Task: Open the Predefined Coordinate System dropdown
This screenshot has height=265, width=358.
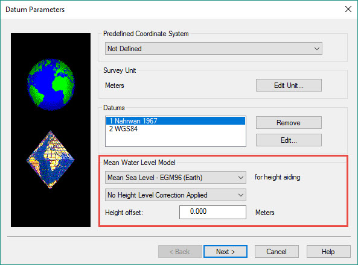Action: [214, 49]
